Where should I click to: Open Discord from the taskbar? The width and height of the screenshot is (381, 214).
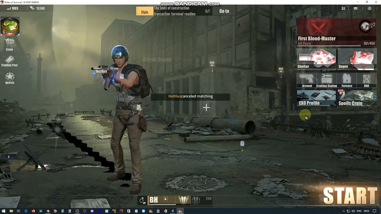(x=92, y=211)
